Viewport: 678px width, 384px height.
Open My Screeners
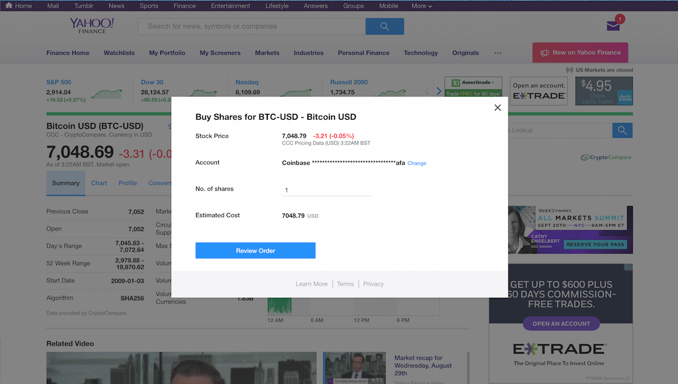[220, 53]
